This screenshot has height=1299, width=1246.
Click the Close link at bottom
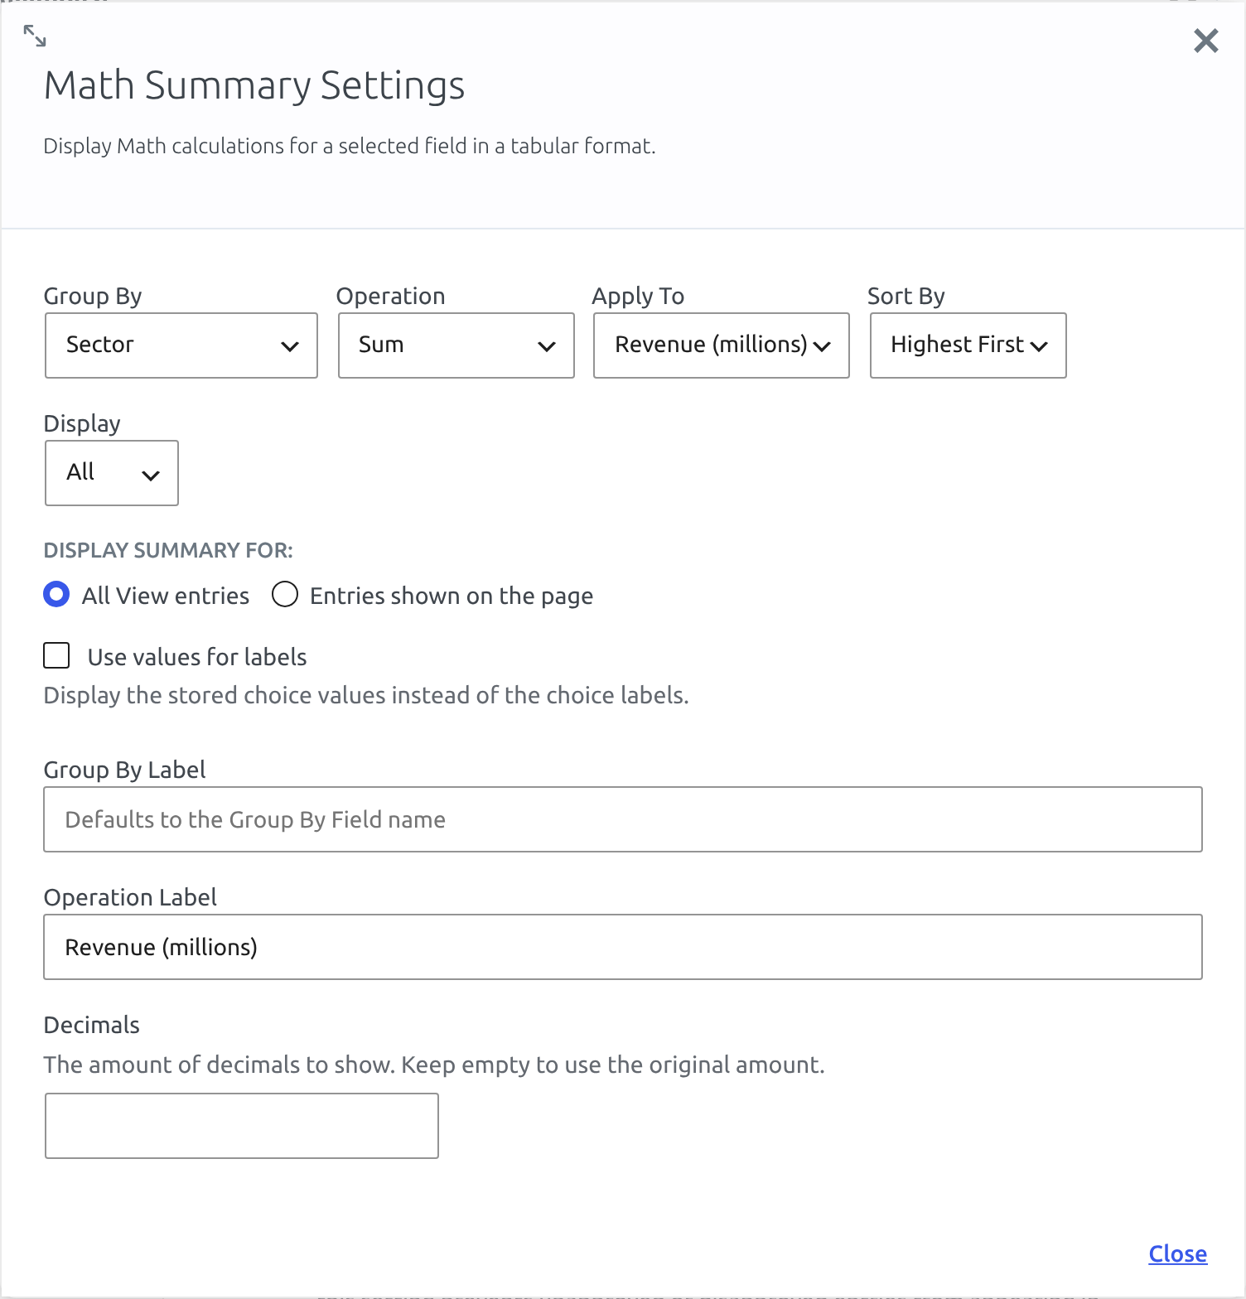click(1177, 1254)
